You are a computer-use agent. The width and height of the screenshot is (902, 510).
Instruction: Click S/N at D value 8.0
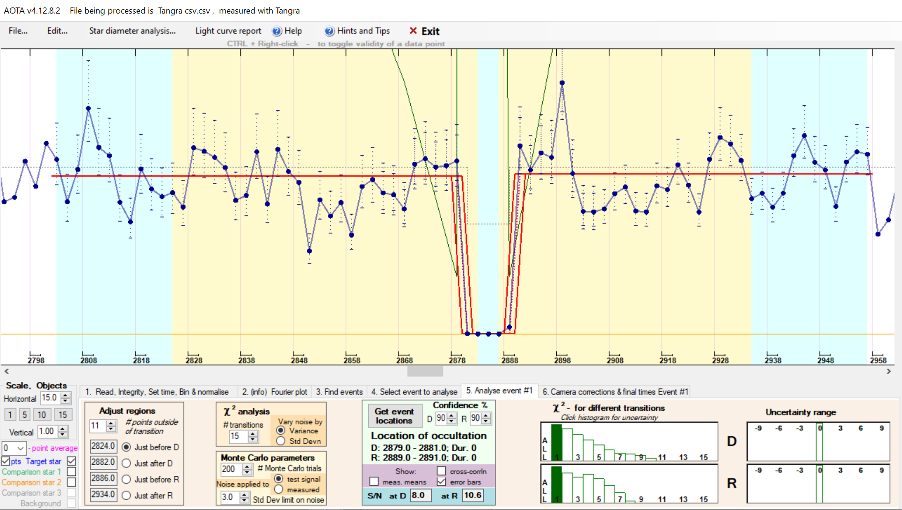[420, 496]
